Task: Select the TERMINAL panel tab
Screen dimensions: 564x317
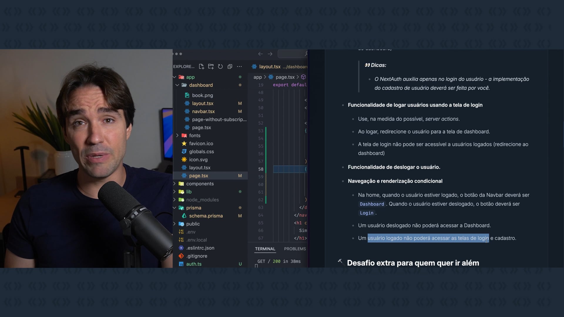Action: pyautogui.click(x=265, y=249)
